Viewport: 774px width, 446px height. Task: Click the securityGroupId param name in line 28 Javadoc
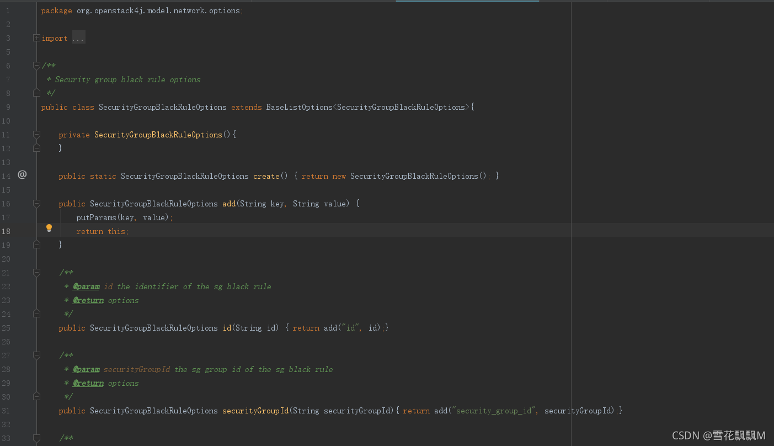tap(137, 369)
